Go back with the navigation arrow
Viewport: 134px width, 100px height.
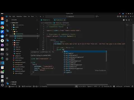point(40,16)
